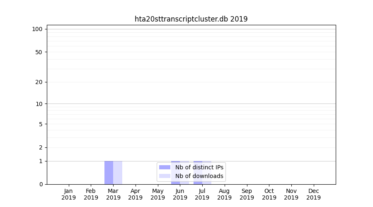Select the 5 tick on the y-axis
The image size is (373, 207).
(x=41, y=124)
